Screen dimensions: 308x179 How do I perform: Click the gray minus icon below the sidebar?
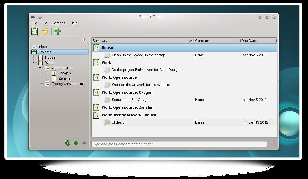(84, 143)
